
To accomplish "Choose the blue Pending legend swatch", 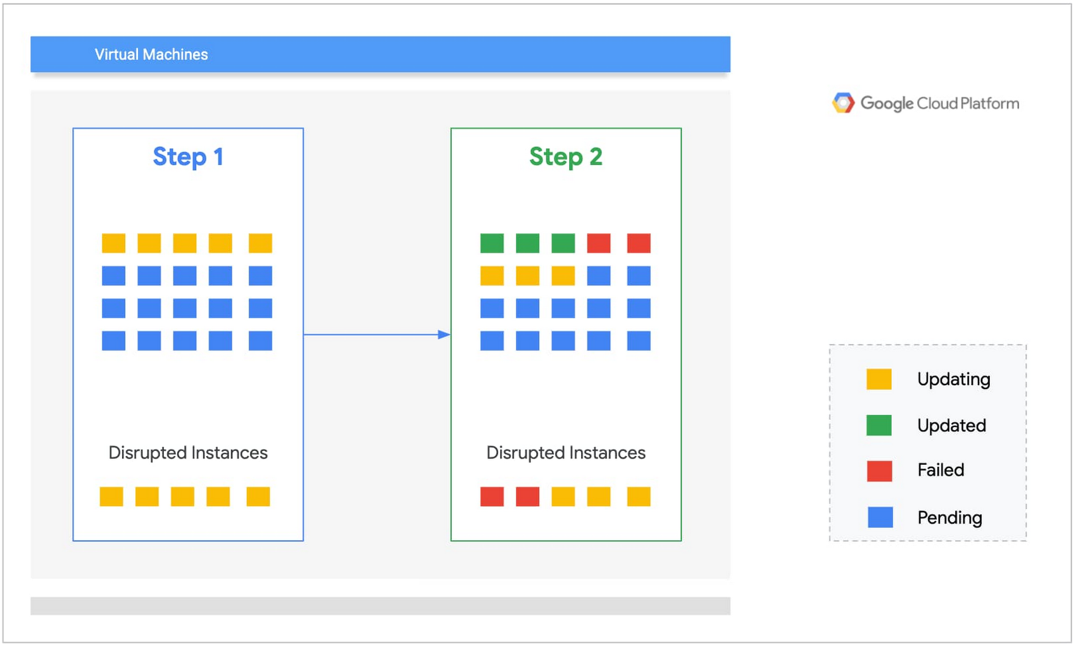I will (880, 517).
